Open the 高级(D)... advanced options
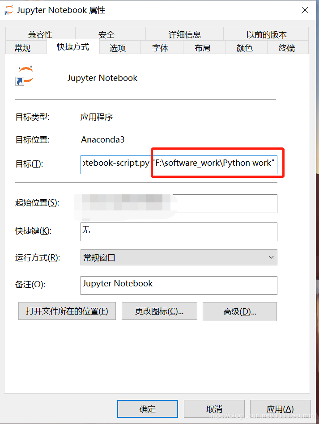 click(240, 311)
